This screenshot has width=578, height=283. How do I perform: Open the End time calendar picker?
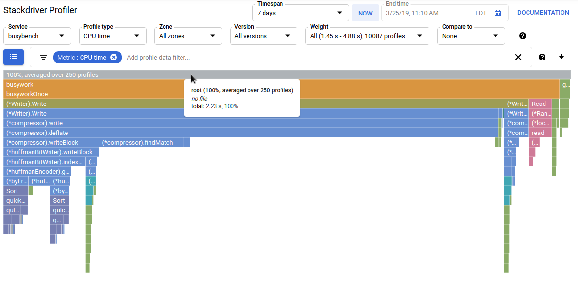tap(498, 13)
